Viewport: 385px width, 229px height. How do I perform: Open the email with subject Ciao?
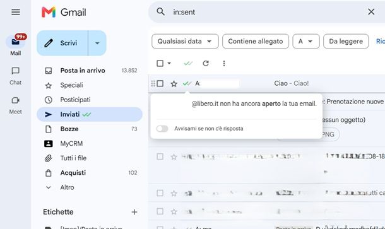291,83
